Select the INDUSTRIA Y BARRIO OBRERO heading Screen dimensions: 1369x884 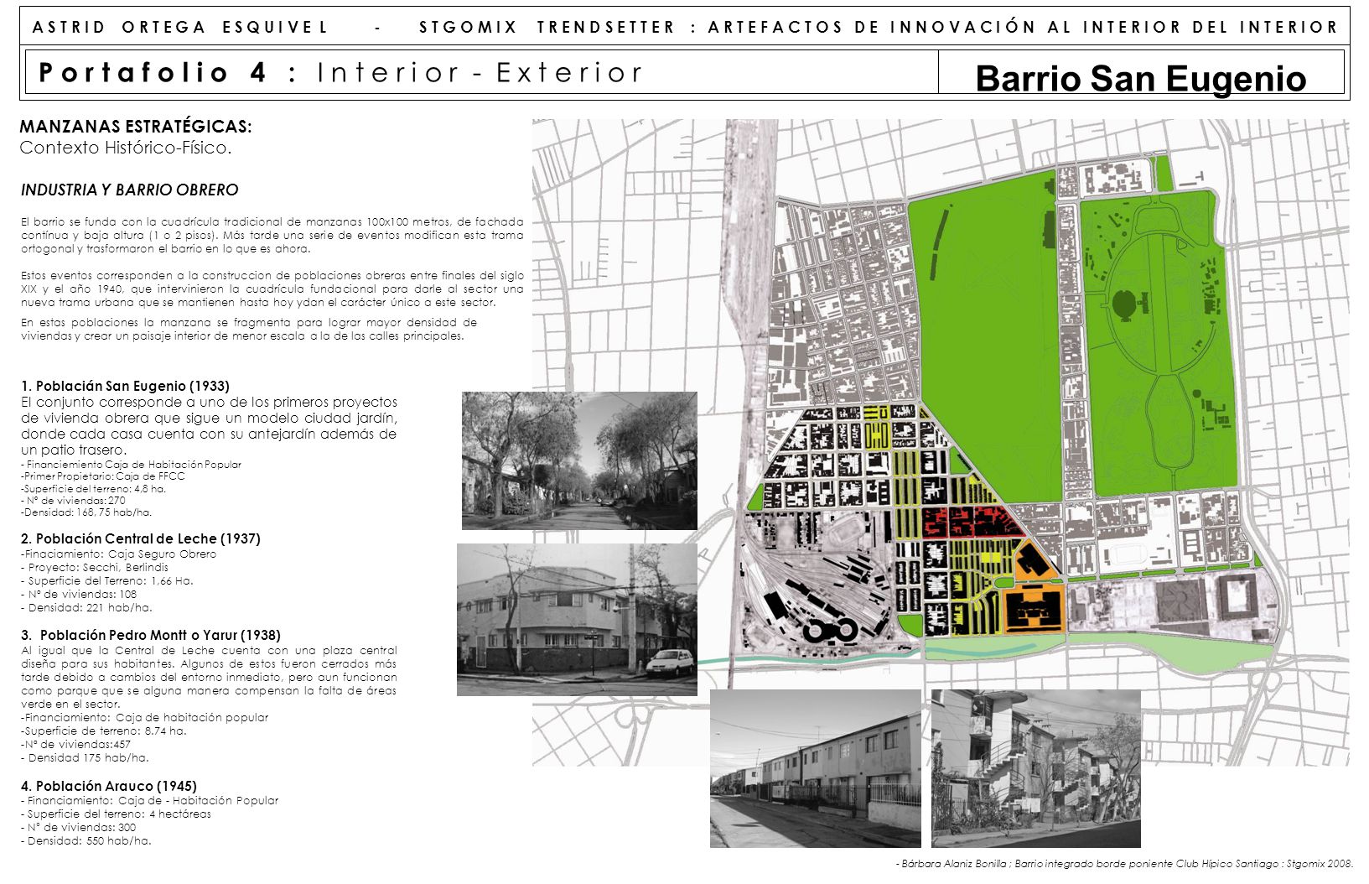129,190
